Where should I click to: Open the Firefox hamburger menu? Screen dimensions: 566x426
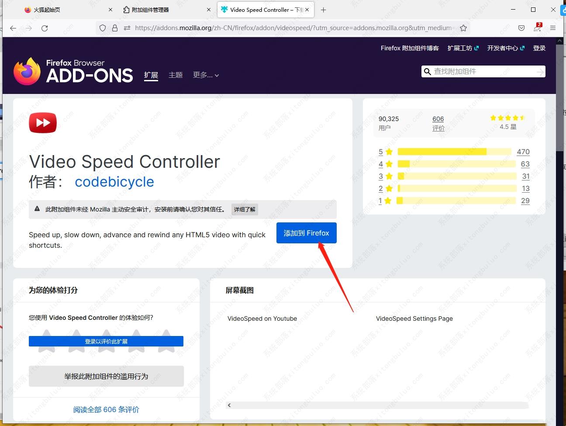tap(553, 28)
